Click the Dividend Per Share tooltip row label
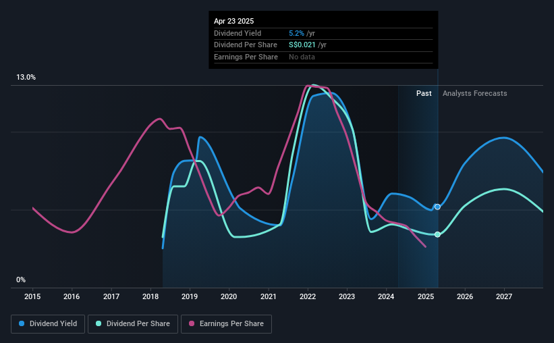 (x=246, y=45)
